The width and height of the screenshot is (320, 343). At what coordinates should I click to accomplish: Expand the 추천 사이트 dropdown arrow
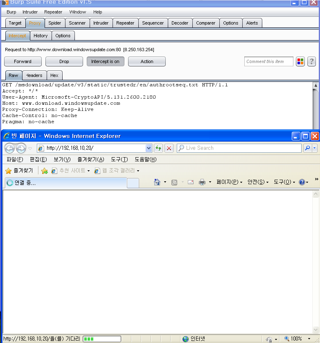pos(88,171)
